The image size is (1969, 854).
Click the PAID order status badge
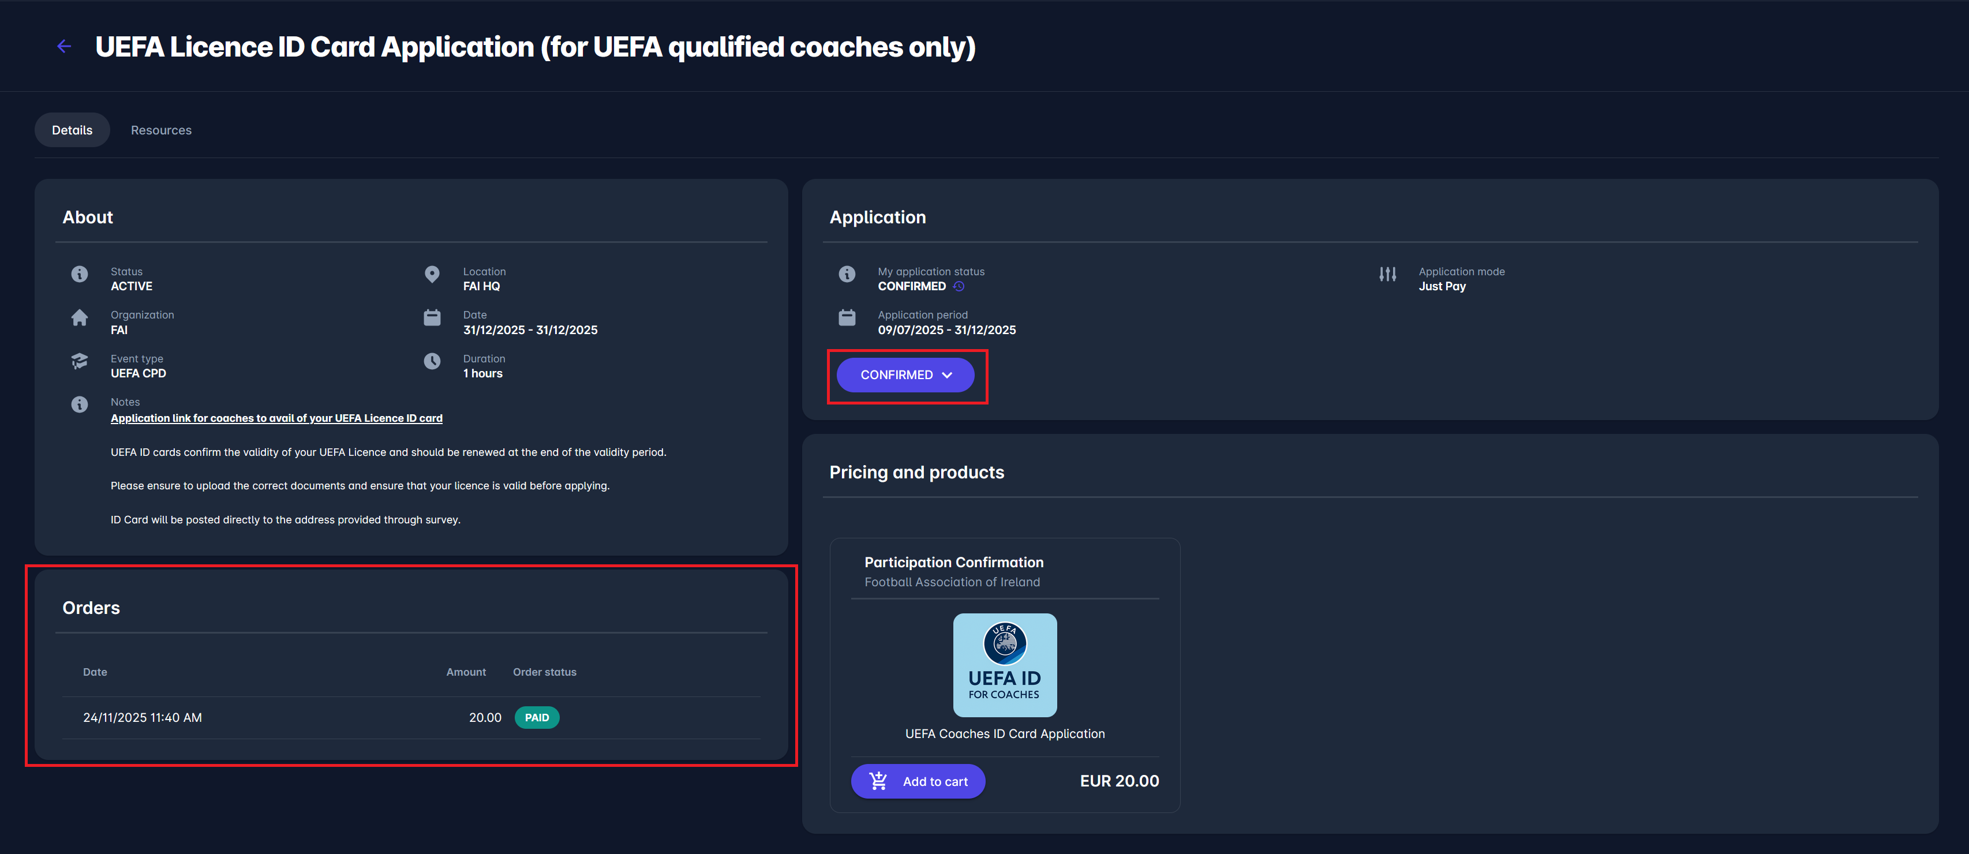pos(537,718)
